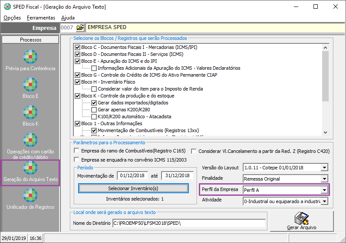Screen dimensions: 346x243
Task: Open the Finalidade dropdown list
Action: (x=323, y=178)
